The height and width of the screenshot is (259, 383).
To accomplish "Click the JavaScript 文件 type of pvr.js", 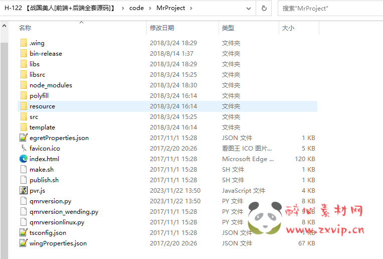I will point(244,191).
